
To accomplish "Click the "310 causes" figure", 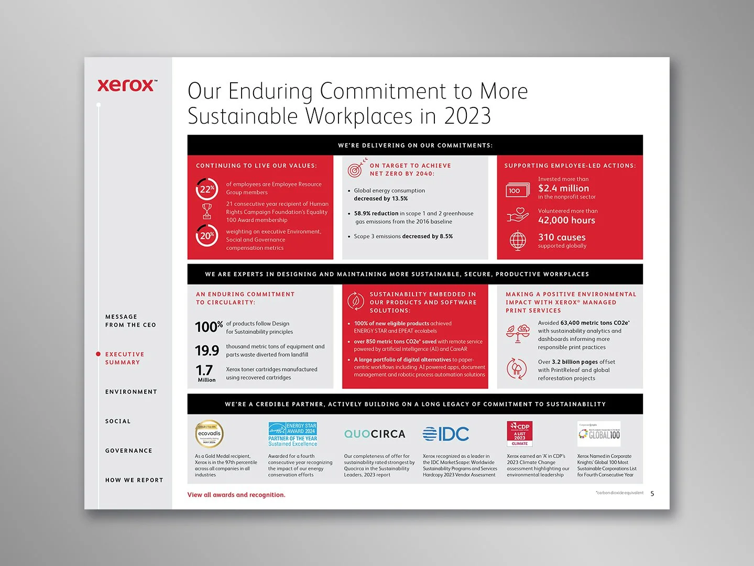I will pos(562,237).
